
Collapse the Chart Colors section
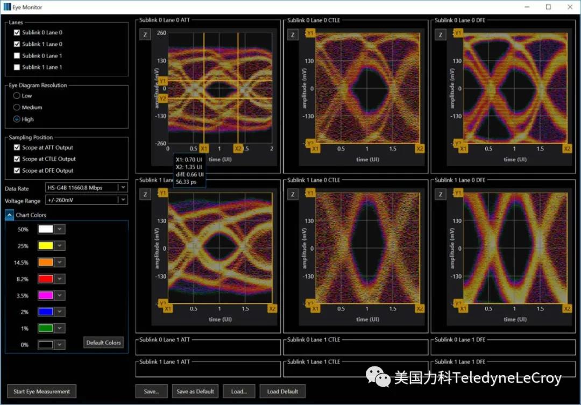pyautogui.click(x=10, y=215)
